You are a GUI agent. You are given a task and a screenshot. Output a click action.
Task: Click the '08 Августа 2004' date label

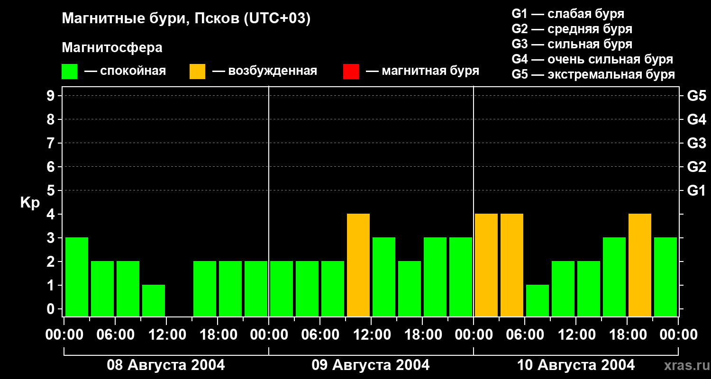point(166,365)
